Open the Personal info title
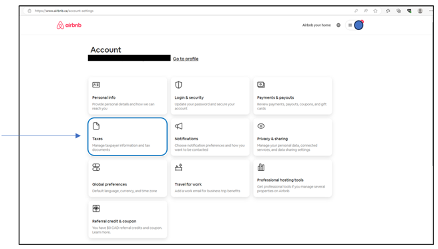This screenshot has height=249, width=438. click(104, 97)
